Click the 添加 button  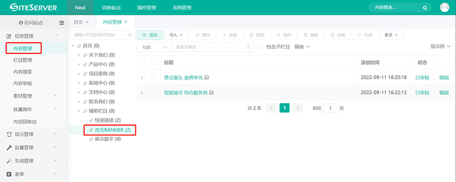click(x=150, y=35)
